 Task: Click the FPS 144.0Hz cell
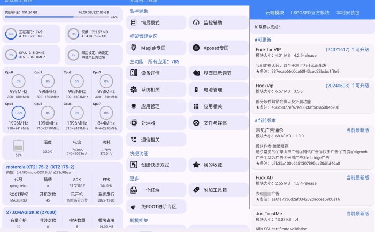pyautogui.click(x=106, y=182)
